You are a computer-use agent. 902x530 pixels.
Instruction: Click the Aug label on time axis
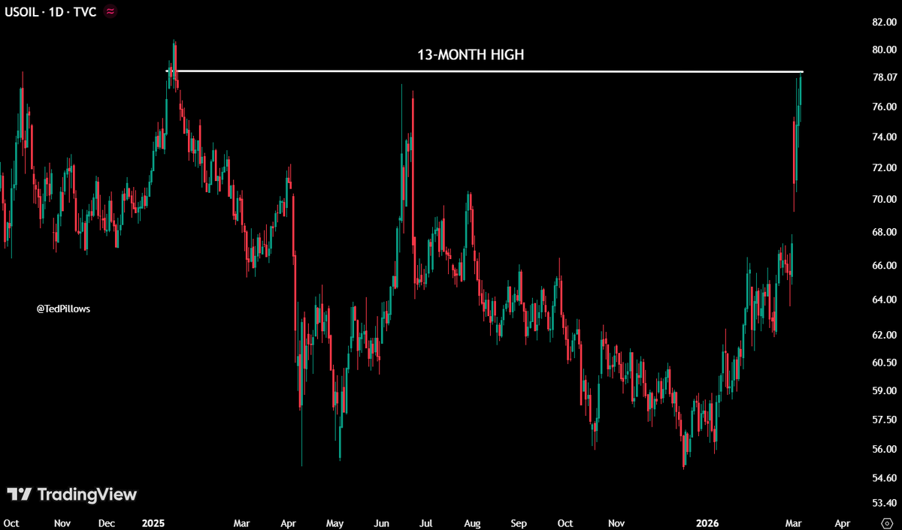472,522
